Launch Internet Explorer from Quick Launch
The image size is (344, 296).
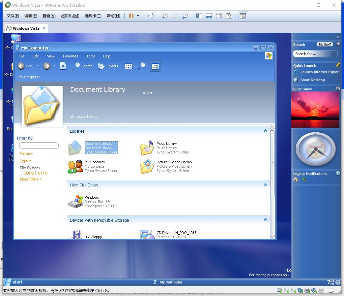[317, 72]
